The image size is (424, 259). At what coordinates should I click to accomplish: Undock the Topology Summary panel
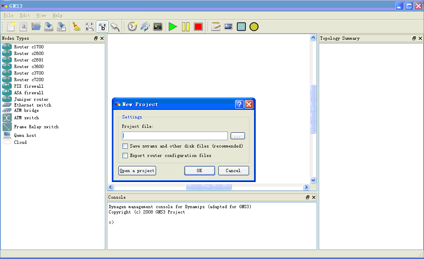pos(414,39)
